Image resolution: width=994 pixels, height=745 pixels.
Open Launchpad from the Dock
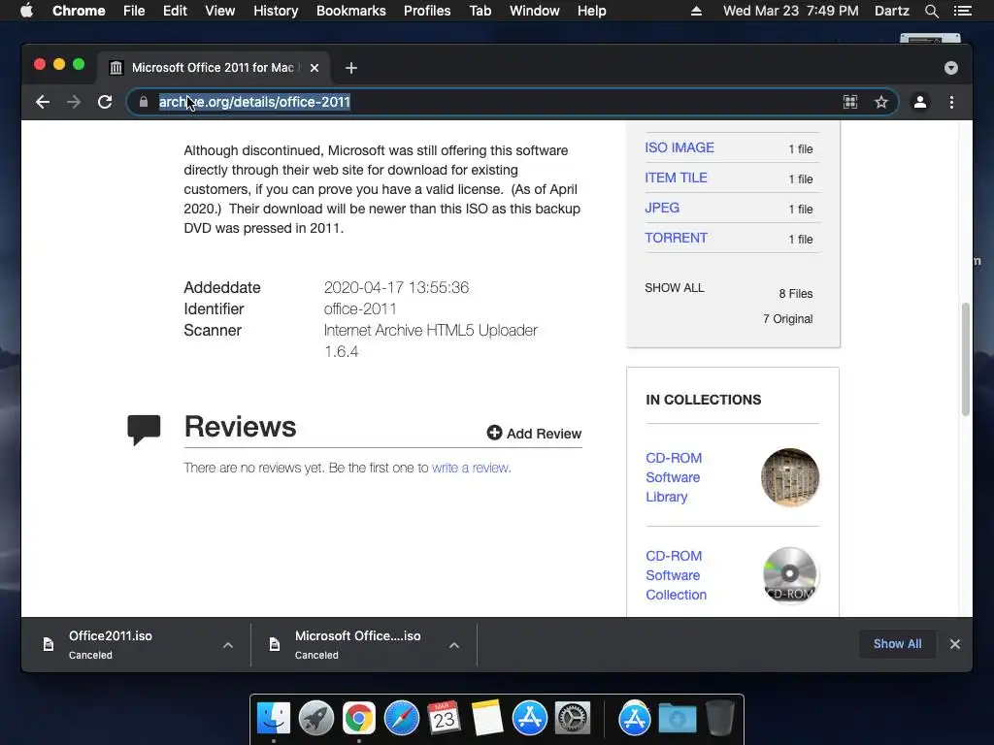point(316,718)
